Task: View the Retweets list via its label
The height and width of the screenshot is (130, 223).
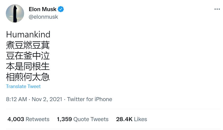Action: pyautogui.click(x=37, y=119)
